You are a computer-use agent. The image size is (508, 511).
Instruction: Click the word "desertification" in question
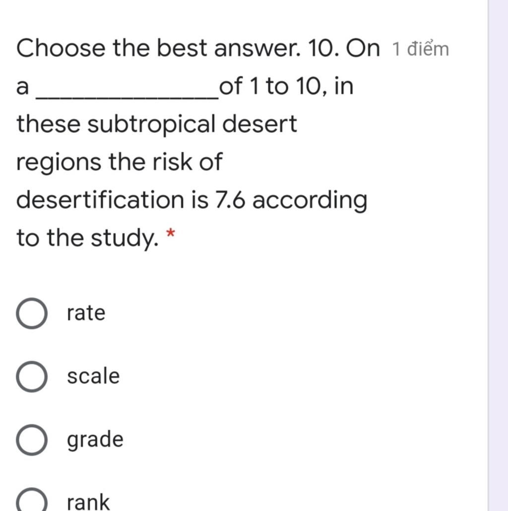pyautogui.click(x=100, y=199)
